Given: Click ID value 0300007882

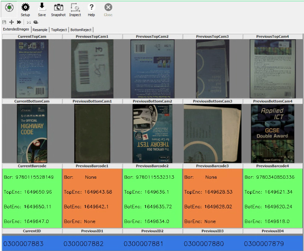Looking at the screenshot, I should (x=84, y=244).
